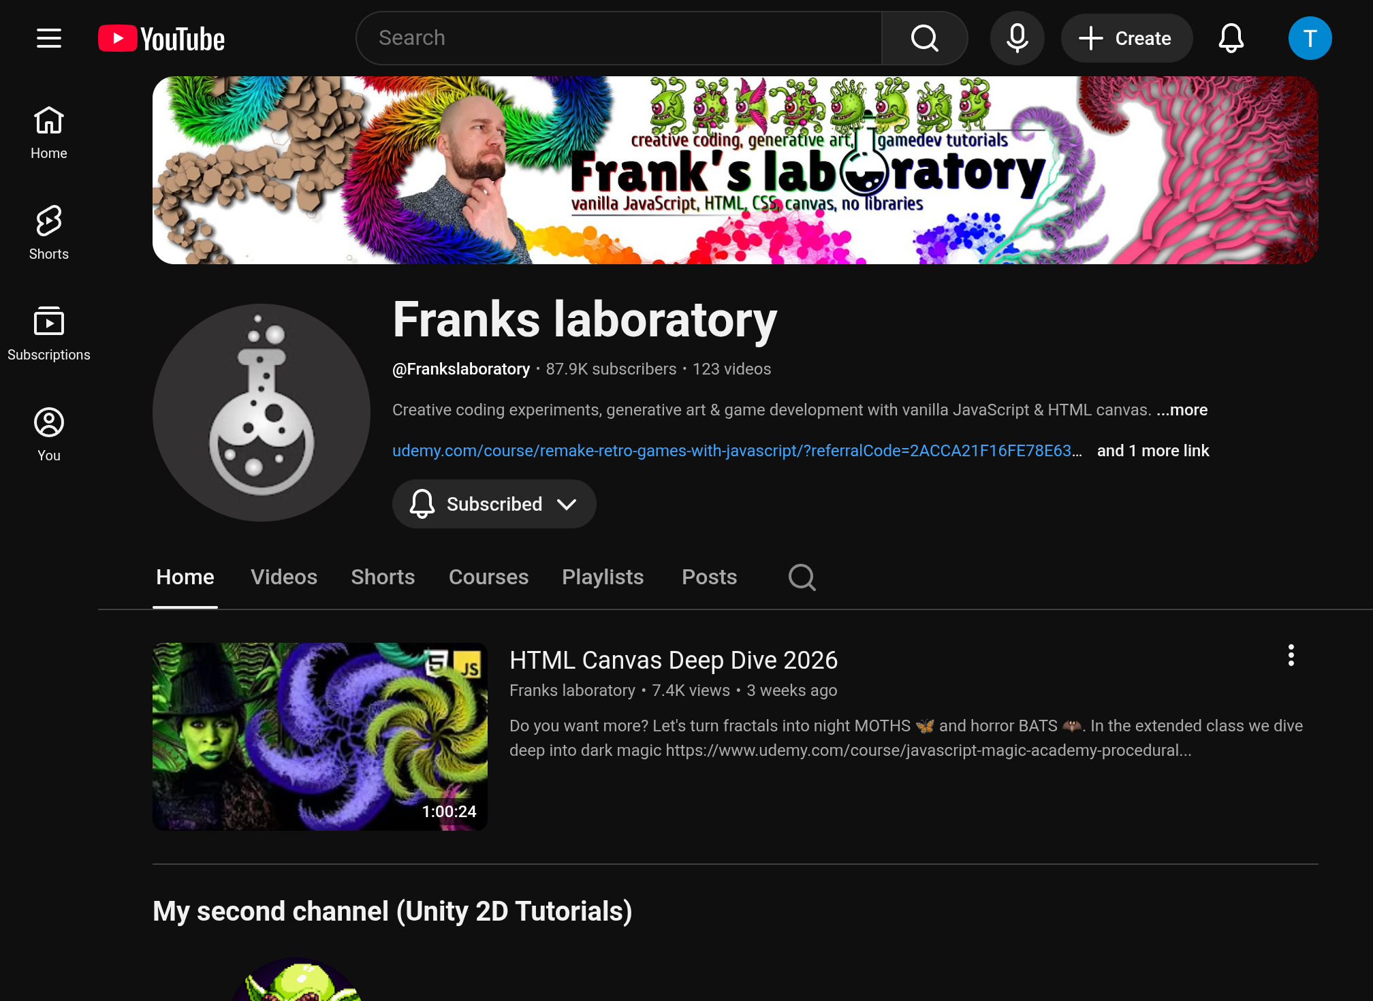This screenshot has width=1373, height=1001.
Task: Open Subscriptions in sidebar
Action: click(49, 334)
